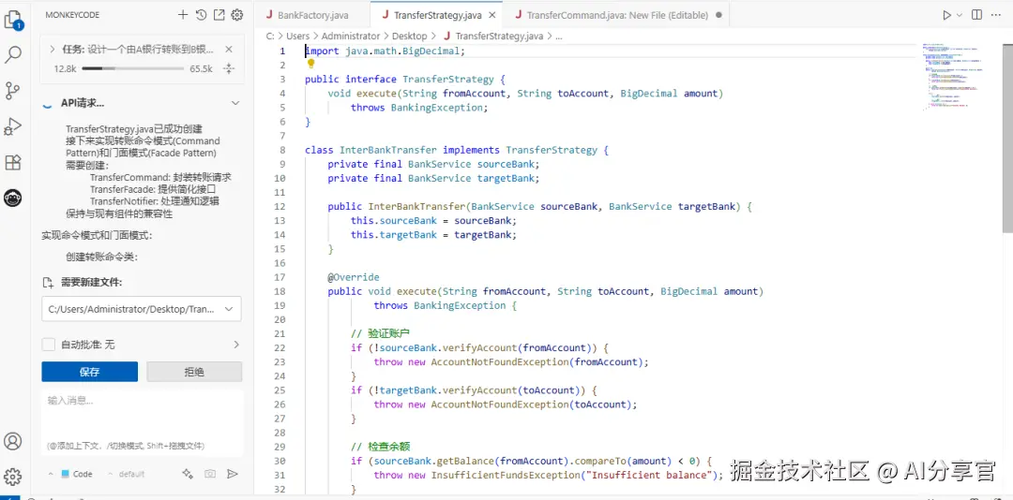Image resolution: width=1013 pixels, height=500 pixels.
Task: Open the Run and Debug view
Action: pyautogui.click(x=13, y=126)
